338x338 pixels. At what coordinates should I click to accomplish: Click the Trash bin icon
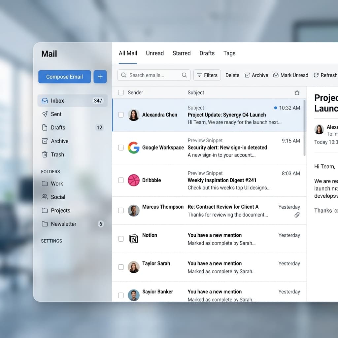(x=45, y=154)
